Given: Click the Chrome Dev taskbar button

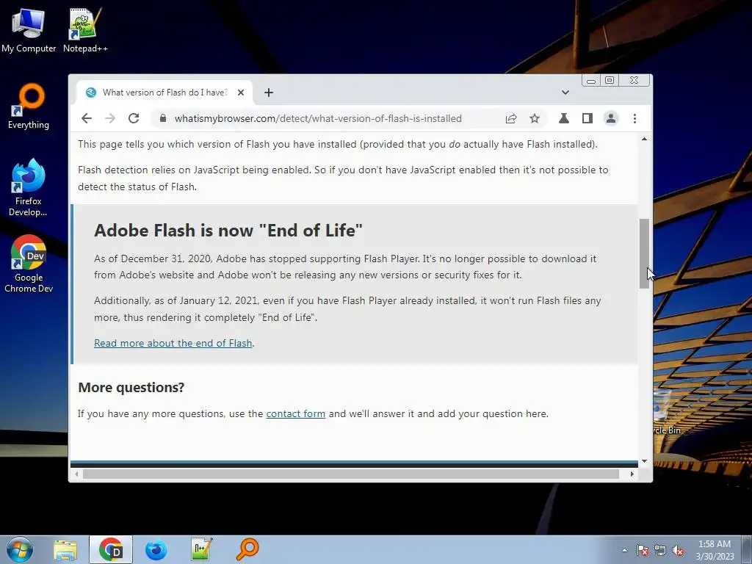Looking at the screenshot, I should pos(111,549).
